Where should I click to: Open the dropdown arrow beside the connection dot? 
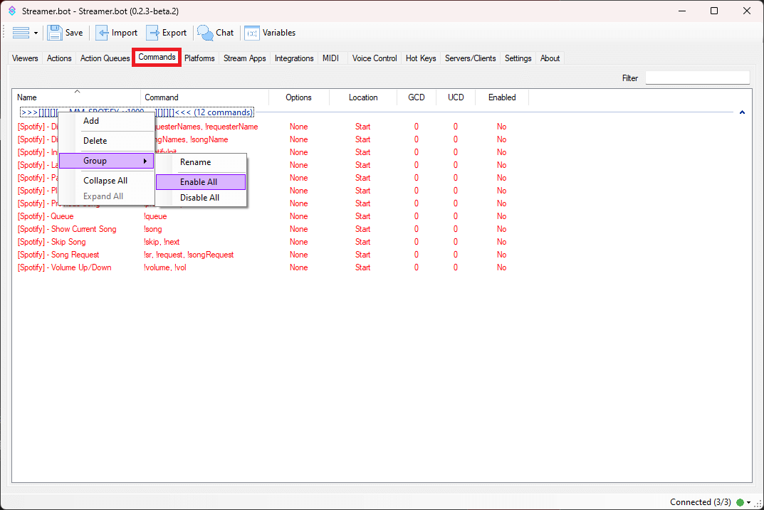749,503
